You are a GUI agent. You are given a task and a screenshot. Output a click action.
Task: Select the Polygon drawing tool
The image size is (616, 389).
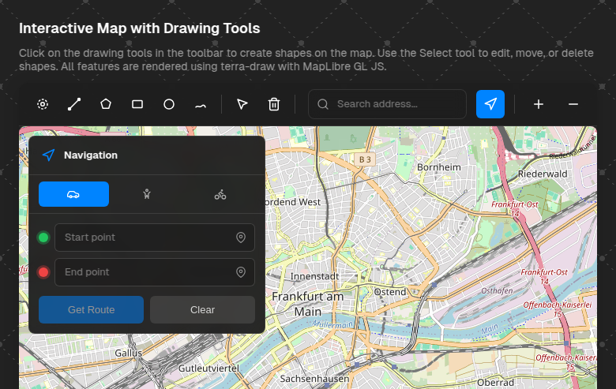[x=106, y=104]
